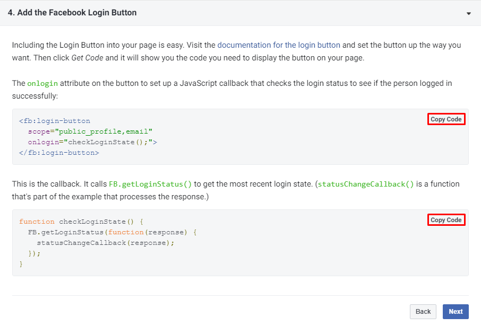Image resolution: width=481 pixels, height=326 pixels.
Task: Click the onlogin="checkLoginState();" code line
Action: pos(92,142)
